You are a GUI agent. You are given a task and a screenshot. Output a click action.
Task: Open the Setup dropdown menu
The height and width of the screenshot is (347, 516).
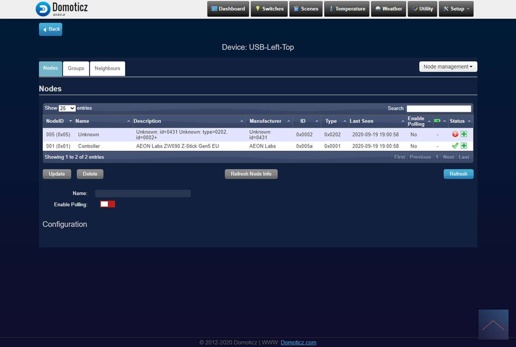click(x=456, y=9)
